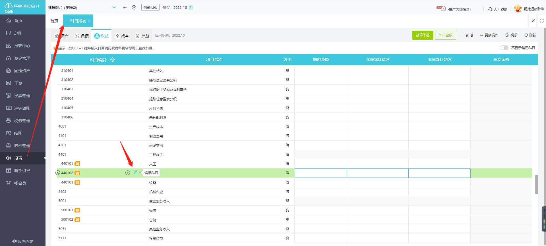Click the delete icon beside 440102
546x246 pixels.
(58, 173)
